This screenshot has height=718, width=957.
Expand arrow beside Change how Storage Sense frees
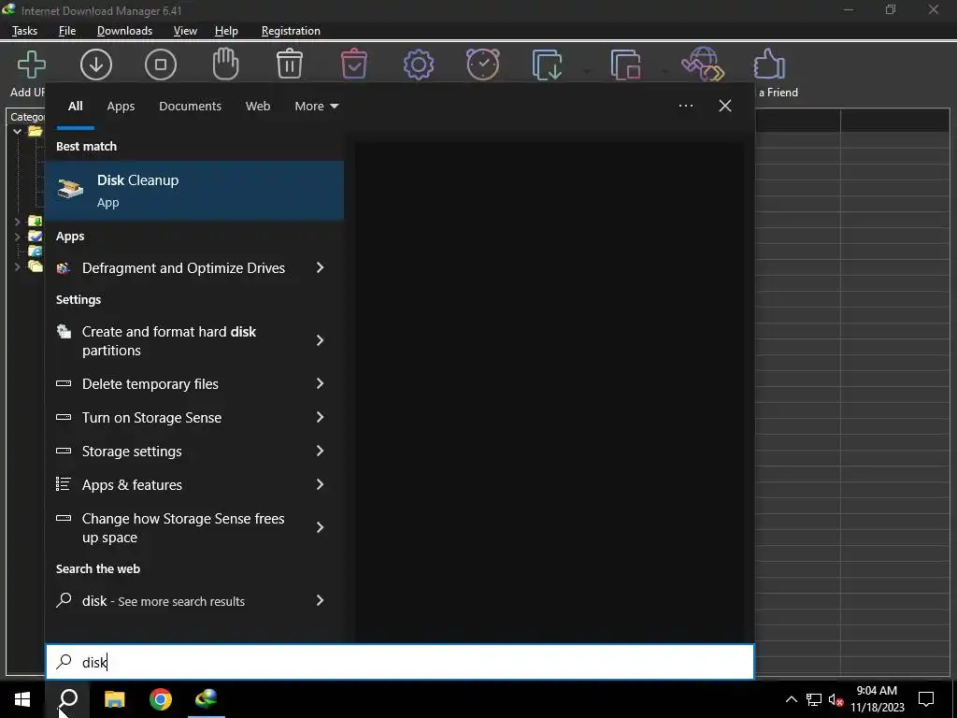tap(320, 527)
